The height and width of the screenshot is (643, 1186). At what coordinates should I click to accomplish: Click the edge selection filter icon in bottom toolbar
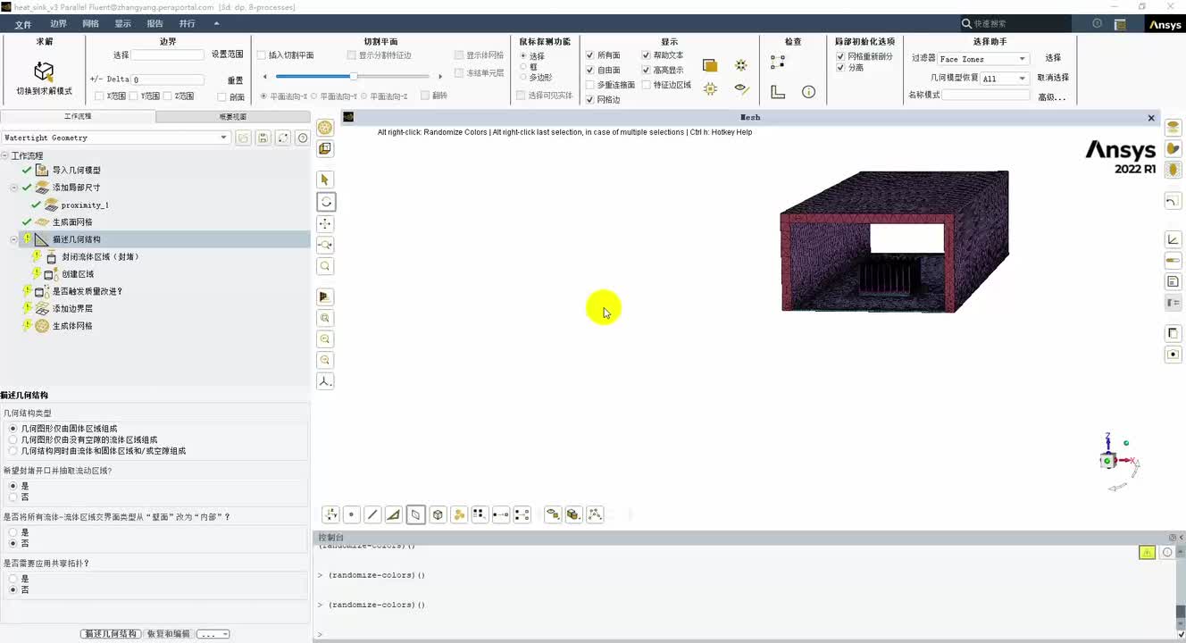372,514
